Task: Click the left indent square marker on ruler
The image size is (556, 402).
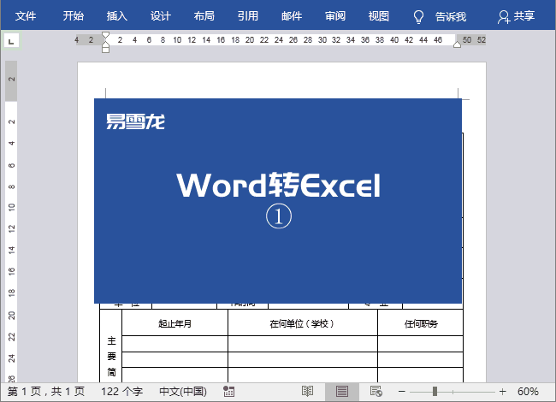Action: pos(105,50)
